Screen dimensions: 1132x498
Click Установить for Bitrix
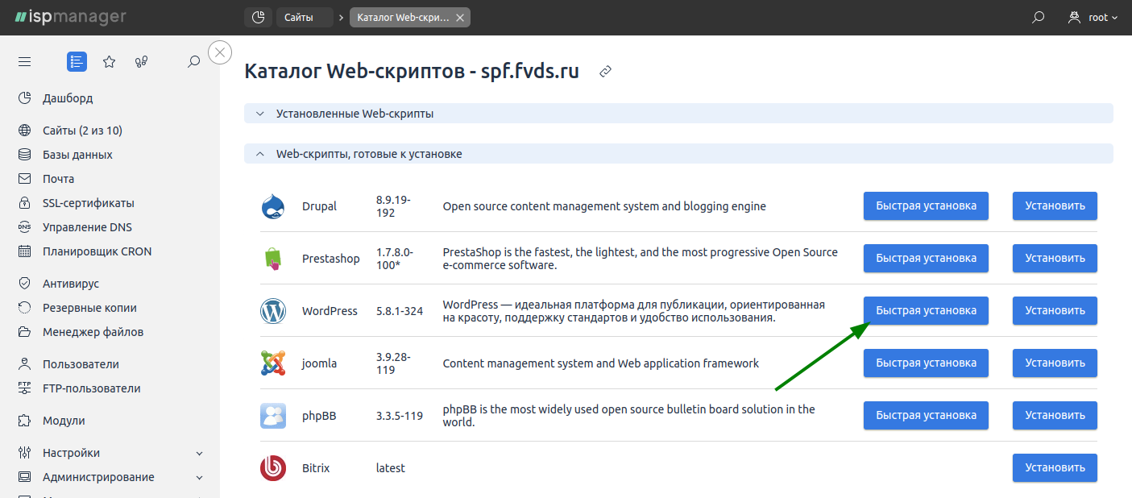(x=1055, y=467)
